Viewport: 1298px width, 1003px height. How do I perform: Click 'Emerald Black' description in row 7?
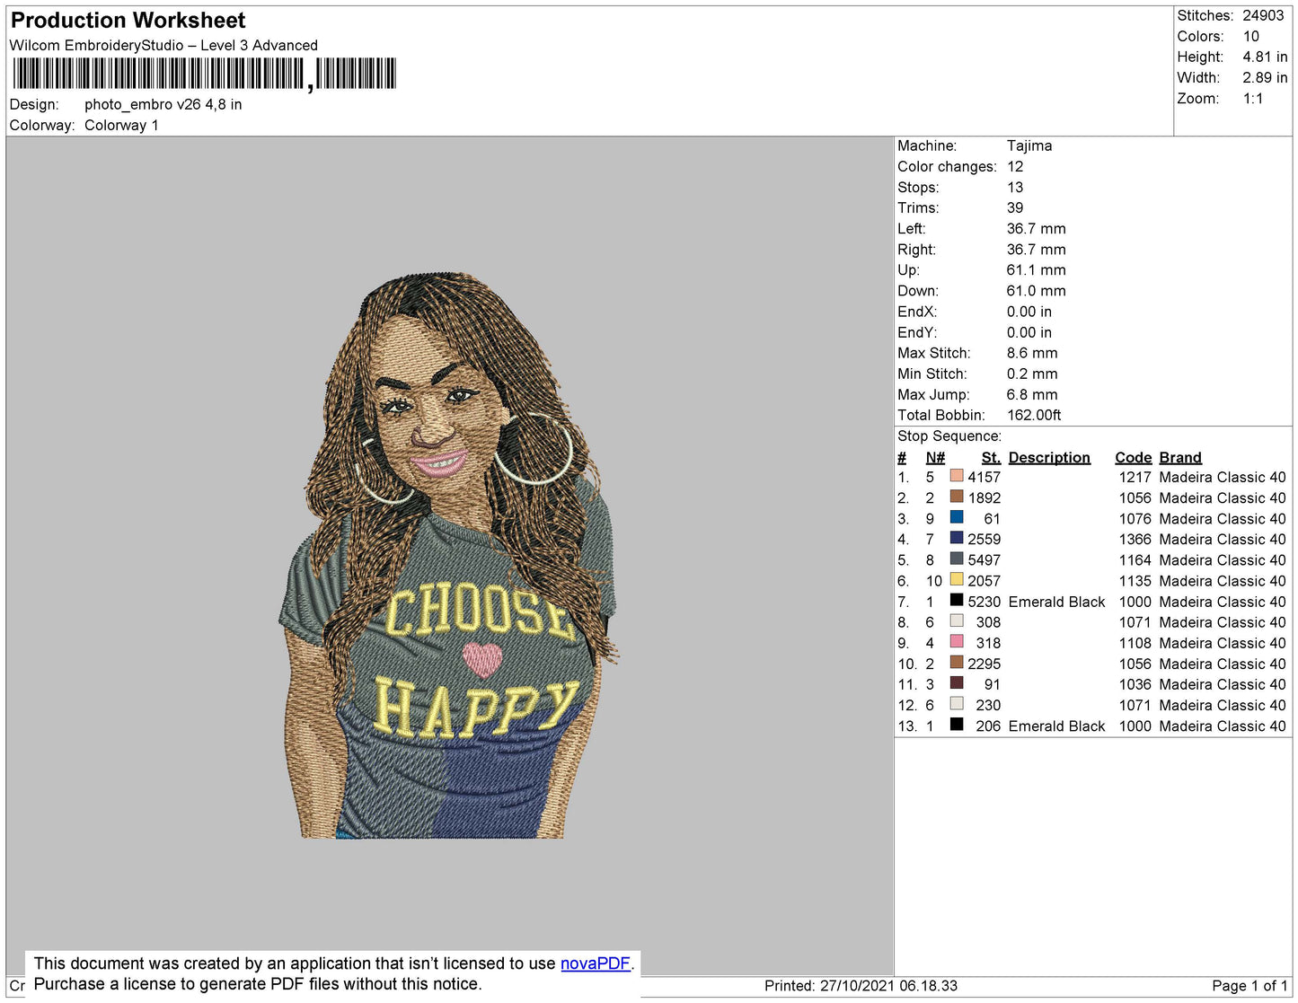coord(1056,602)
